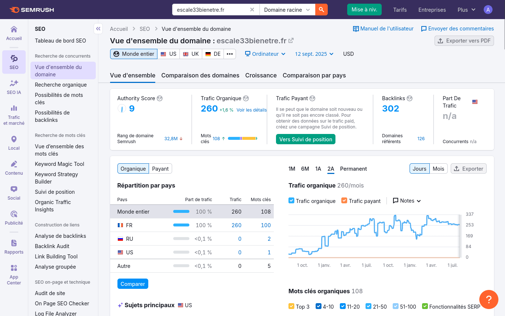Go to the Local sidebar section
This screenshot has height=316, width=505.
(14, 143)
